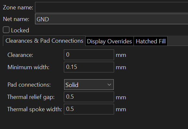Select the Thermal spoke width input
Image resolution: width=188 pixels, height=129 pixels.
(89, 109)
